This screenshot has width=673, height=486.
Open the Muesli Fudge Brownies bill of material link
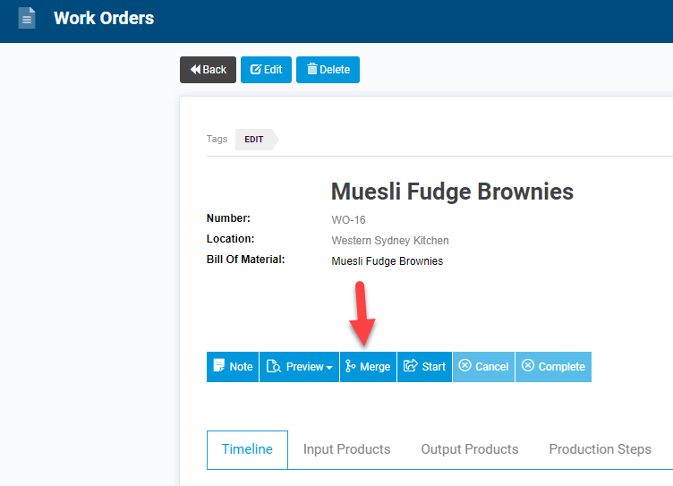pos(388,261)
